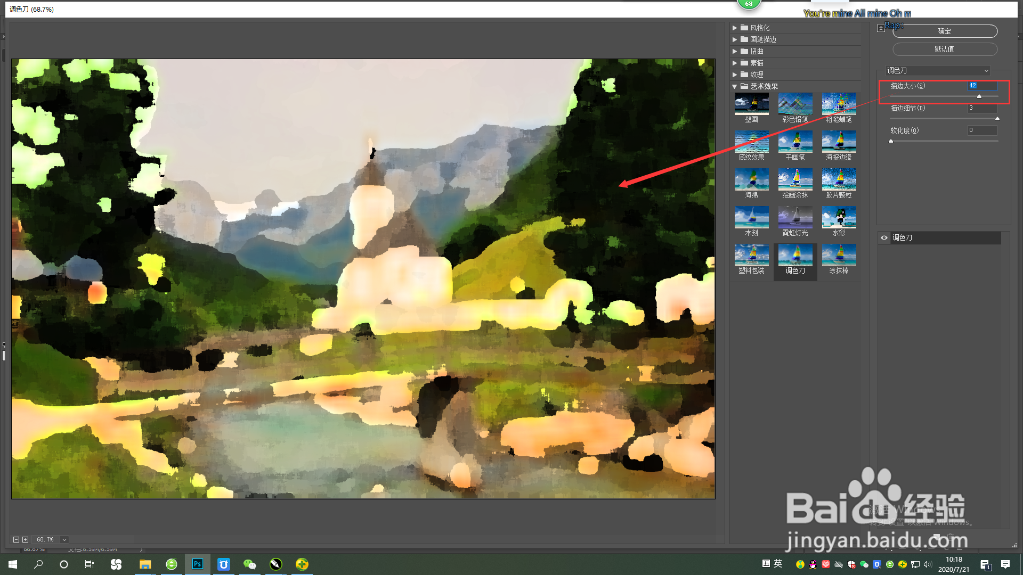Expand the 画笔描边 brush strokes folder
This screenshot has width=1023, height=575.
pos(735,39)
